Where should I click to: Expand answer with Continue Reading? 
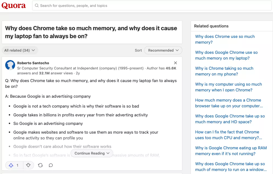tap(92, 153)
